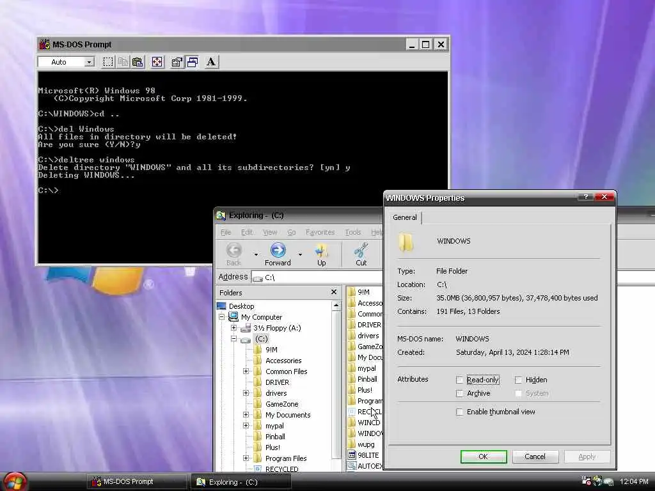Open the Favorites menu in Explorer
655x491 pixels.
tap(320, 232)
